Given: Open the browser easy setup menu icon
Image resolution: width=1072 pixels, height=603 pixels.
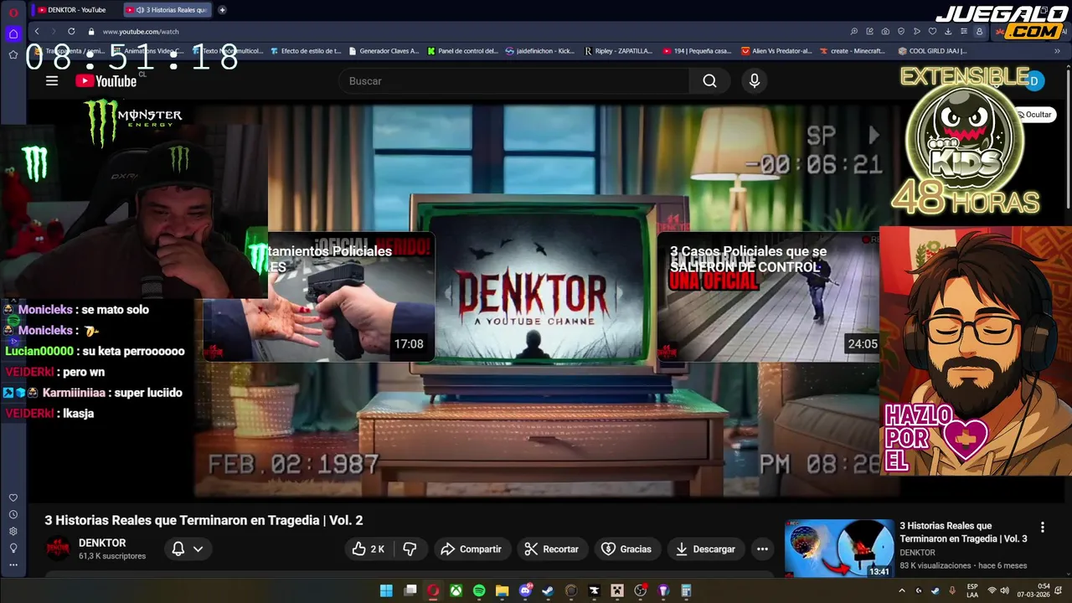Looking at the screenshot, I should 964,31.
